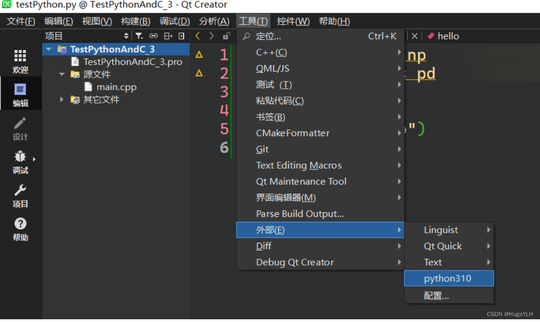Expand the Qt Quick submenu arrow

tap(489, 246)
